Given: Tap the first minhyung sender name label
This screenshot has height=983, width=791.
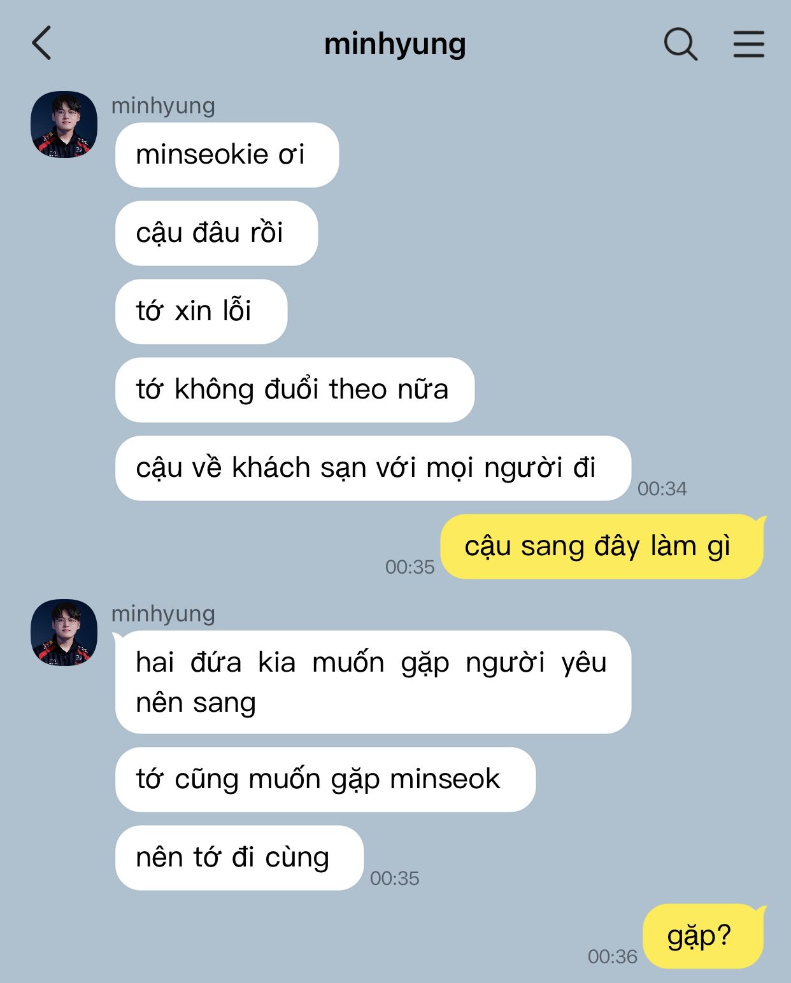Looking at the screenshot, I should 163,106.
